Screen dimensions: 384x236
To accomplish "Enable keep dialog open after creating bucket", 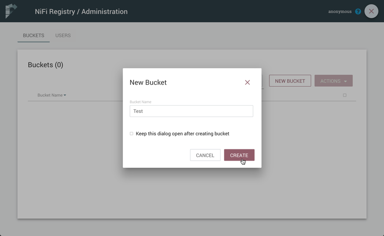I will coord(131,134).
